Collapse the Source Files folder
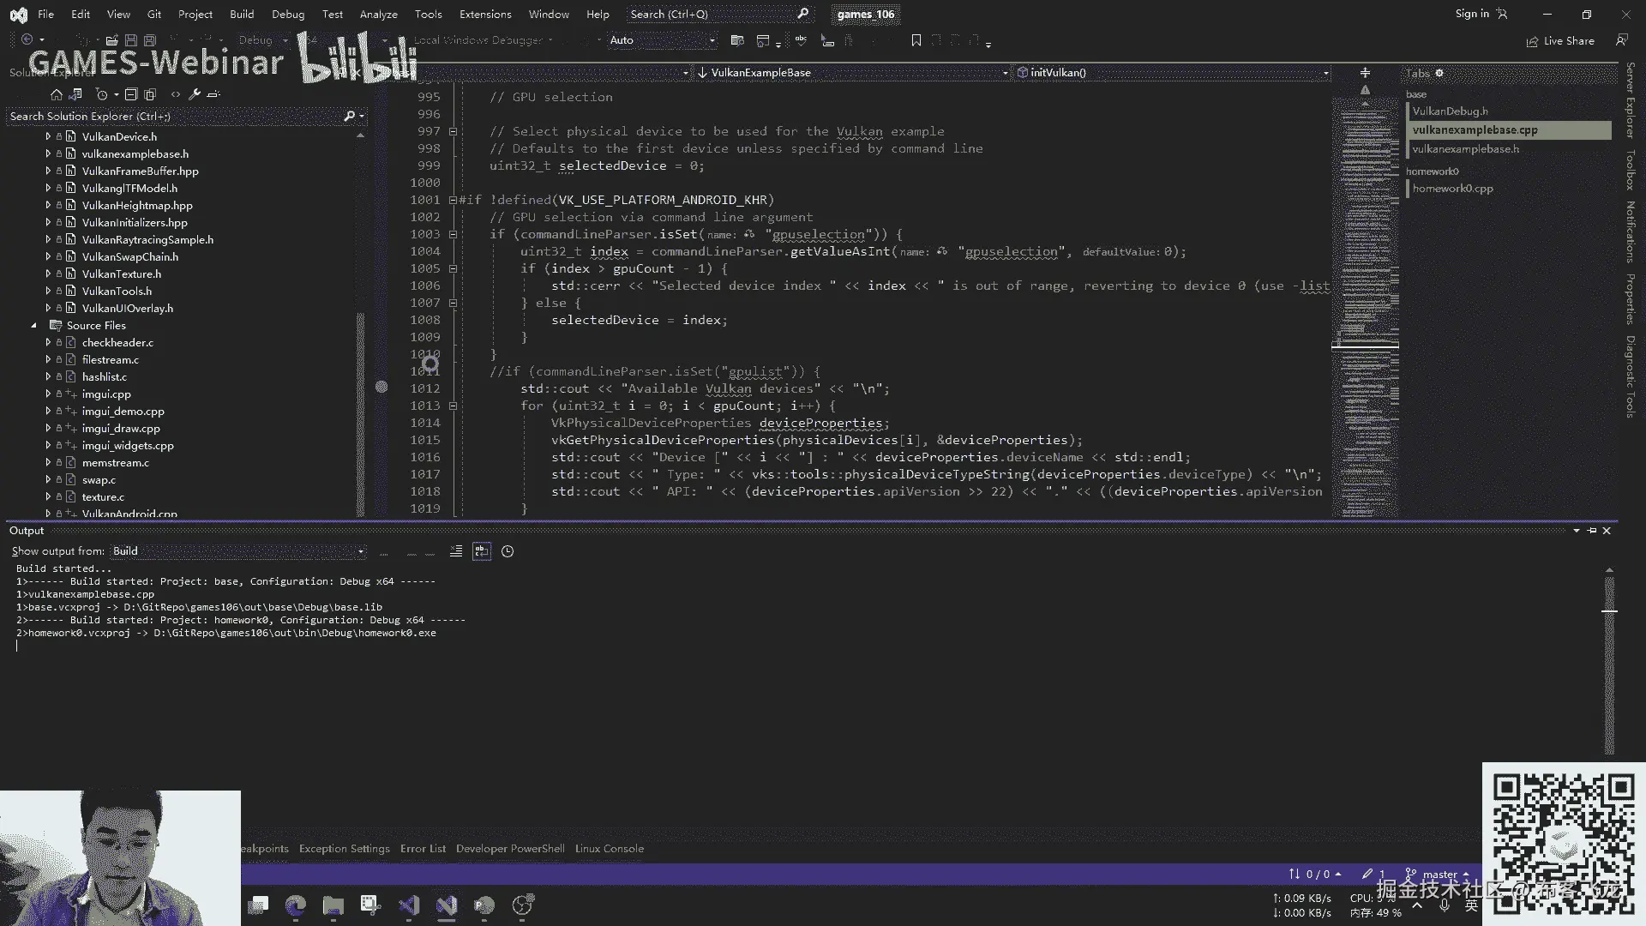1646x926 pixels. (x=34, y=326)
